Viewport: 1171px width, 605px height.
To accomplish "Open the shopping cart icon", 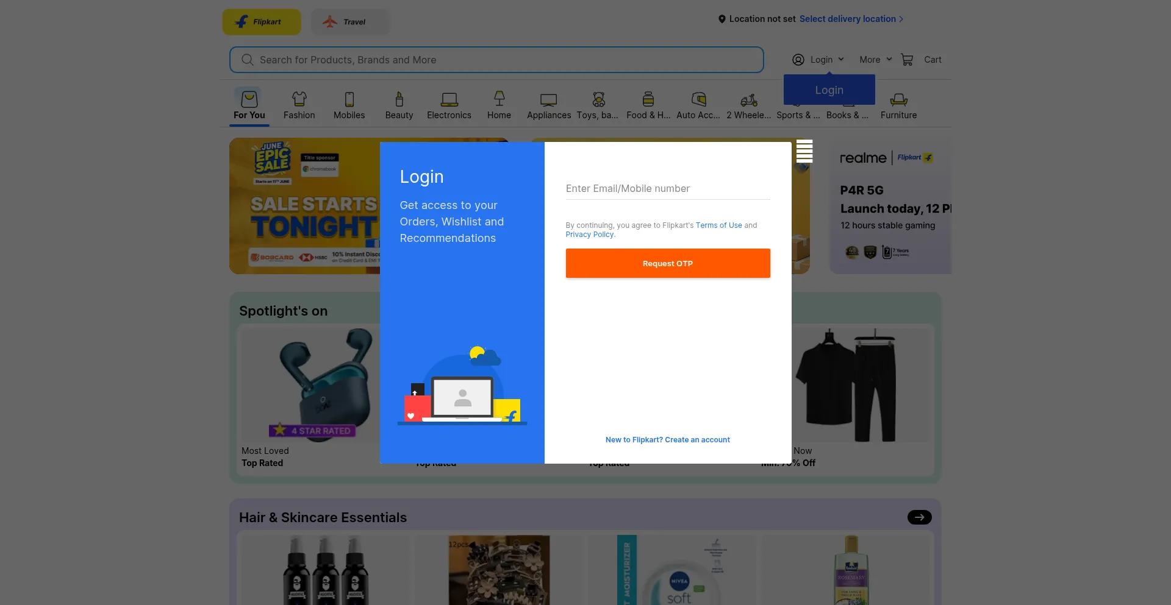I will (907, 60).
